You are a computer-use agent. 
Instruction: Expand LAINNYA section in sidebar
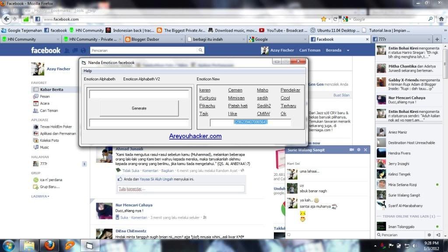(x=40, y=196)
